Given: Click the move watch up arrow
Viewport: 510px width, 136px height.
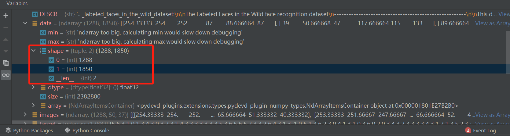Looking at the screenshot, I should point(6,39).
